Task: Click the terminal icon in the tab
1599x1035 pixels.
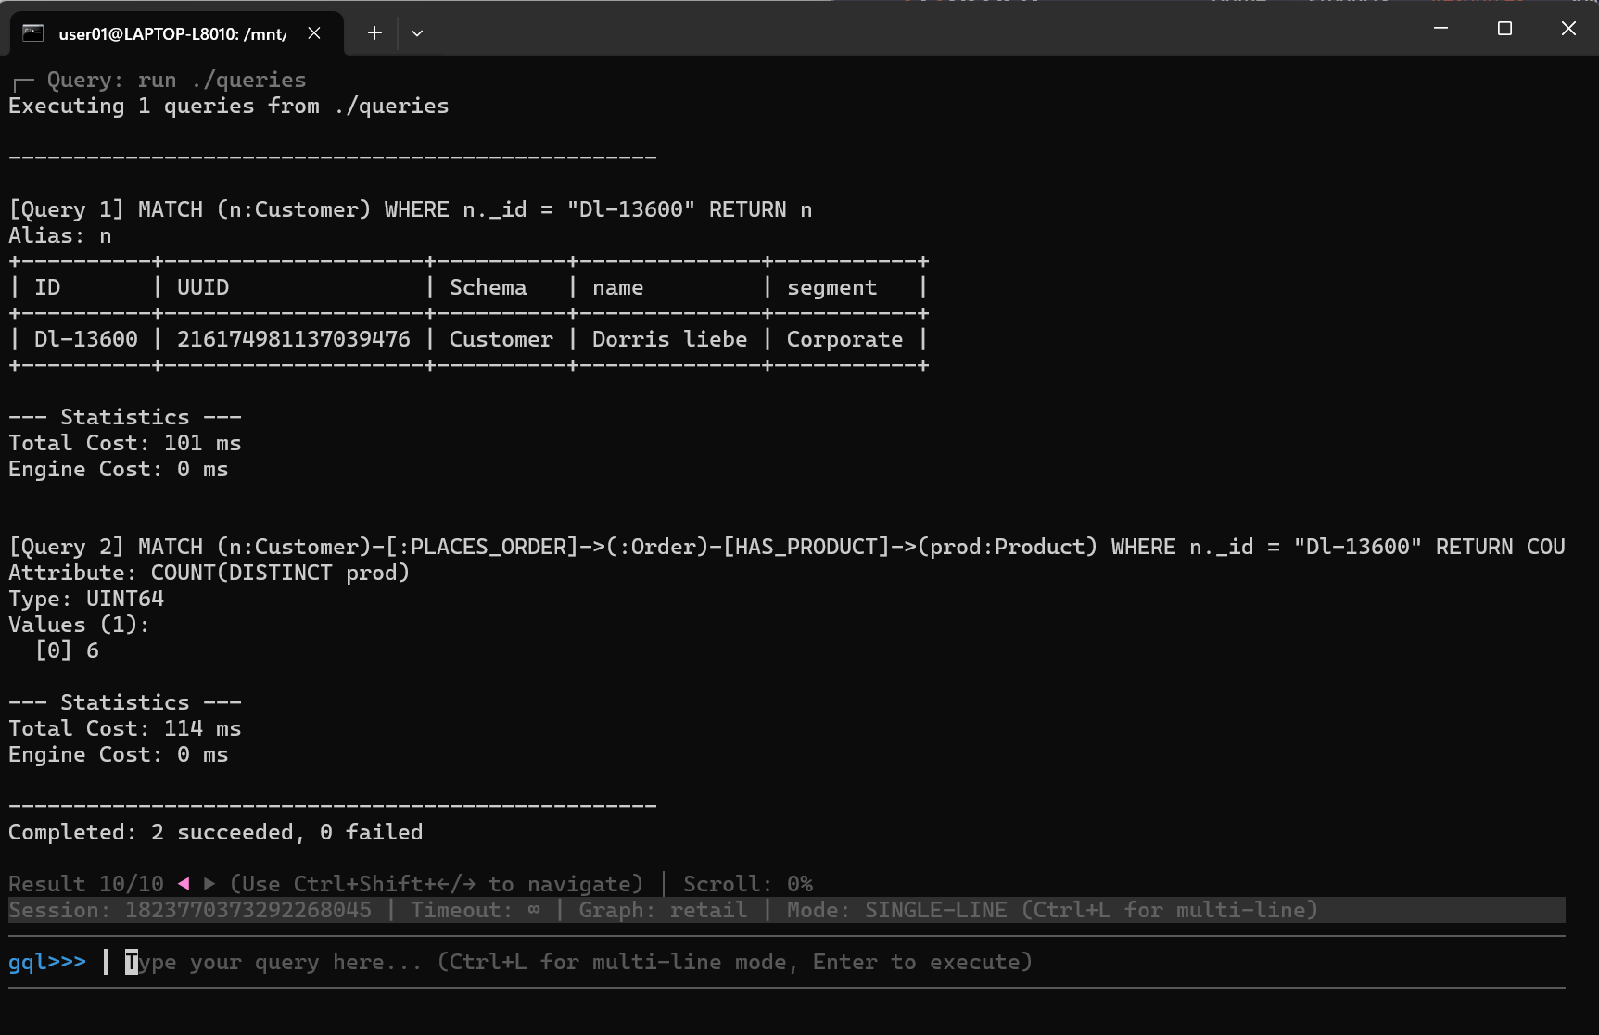Action: 33,33
